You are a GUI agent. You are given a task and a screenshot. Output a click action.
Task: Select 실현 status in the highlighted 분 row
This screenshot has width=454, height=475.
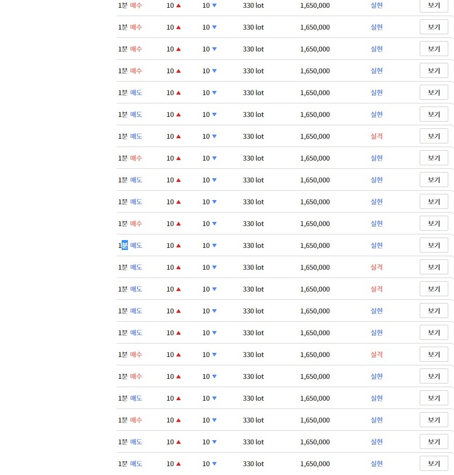(377, 245)
